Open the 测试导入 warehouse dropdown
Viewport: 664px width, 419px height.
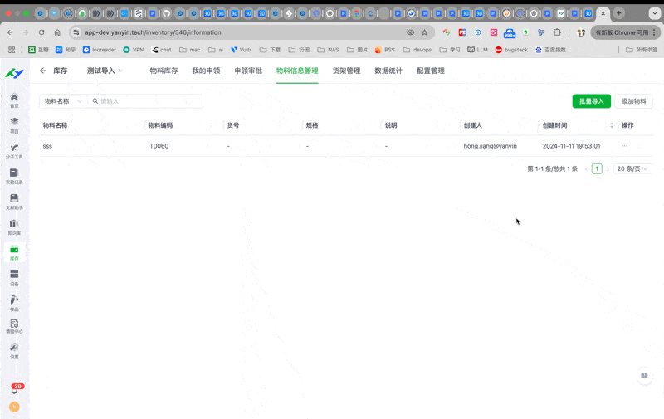[105, 71]
